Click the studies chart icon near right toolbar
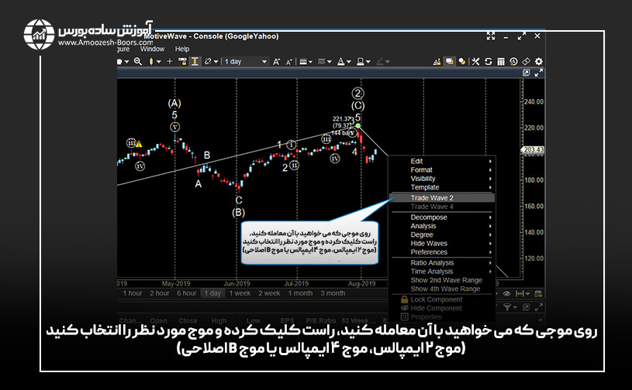 click(x=437, y=61)
